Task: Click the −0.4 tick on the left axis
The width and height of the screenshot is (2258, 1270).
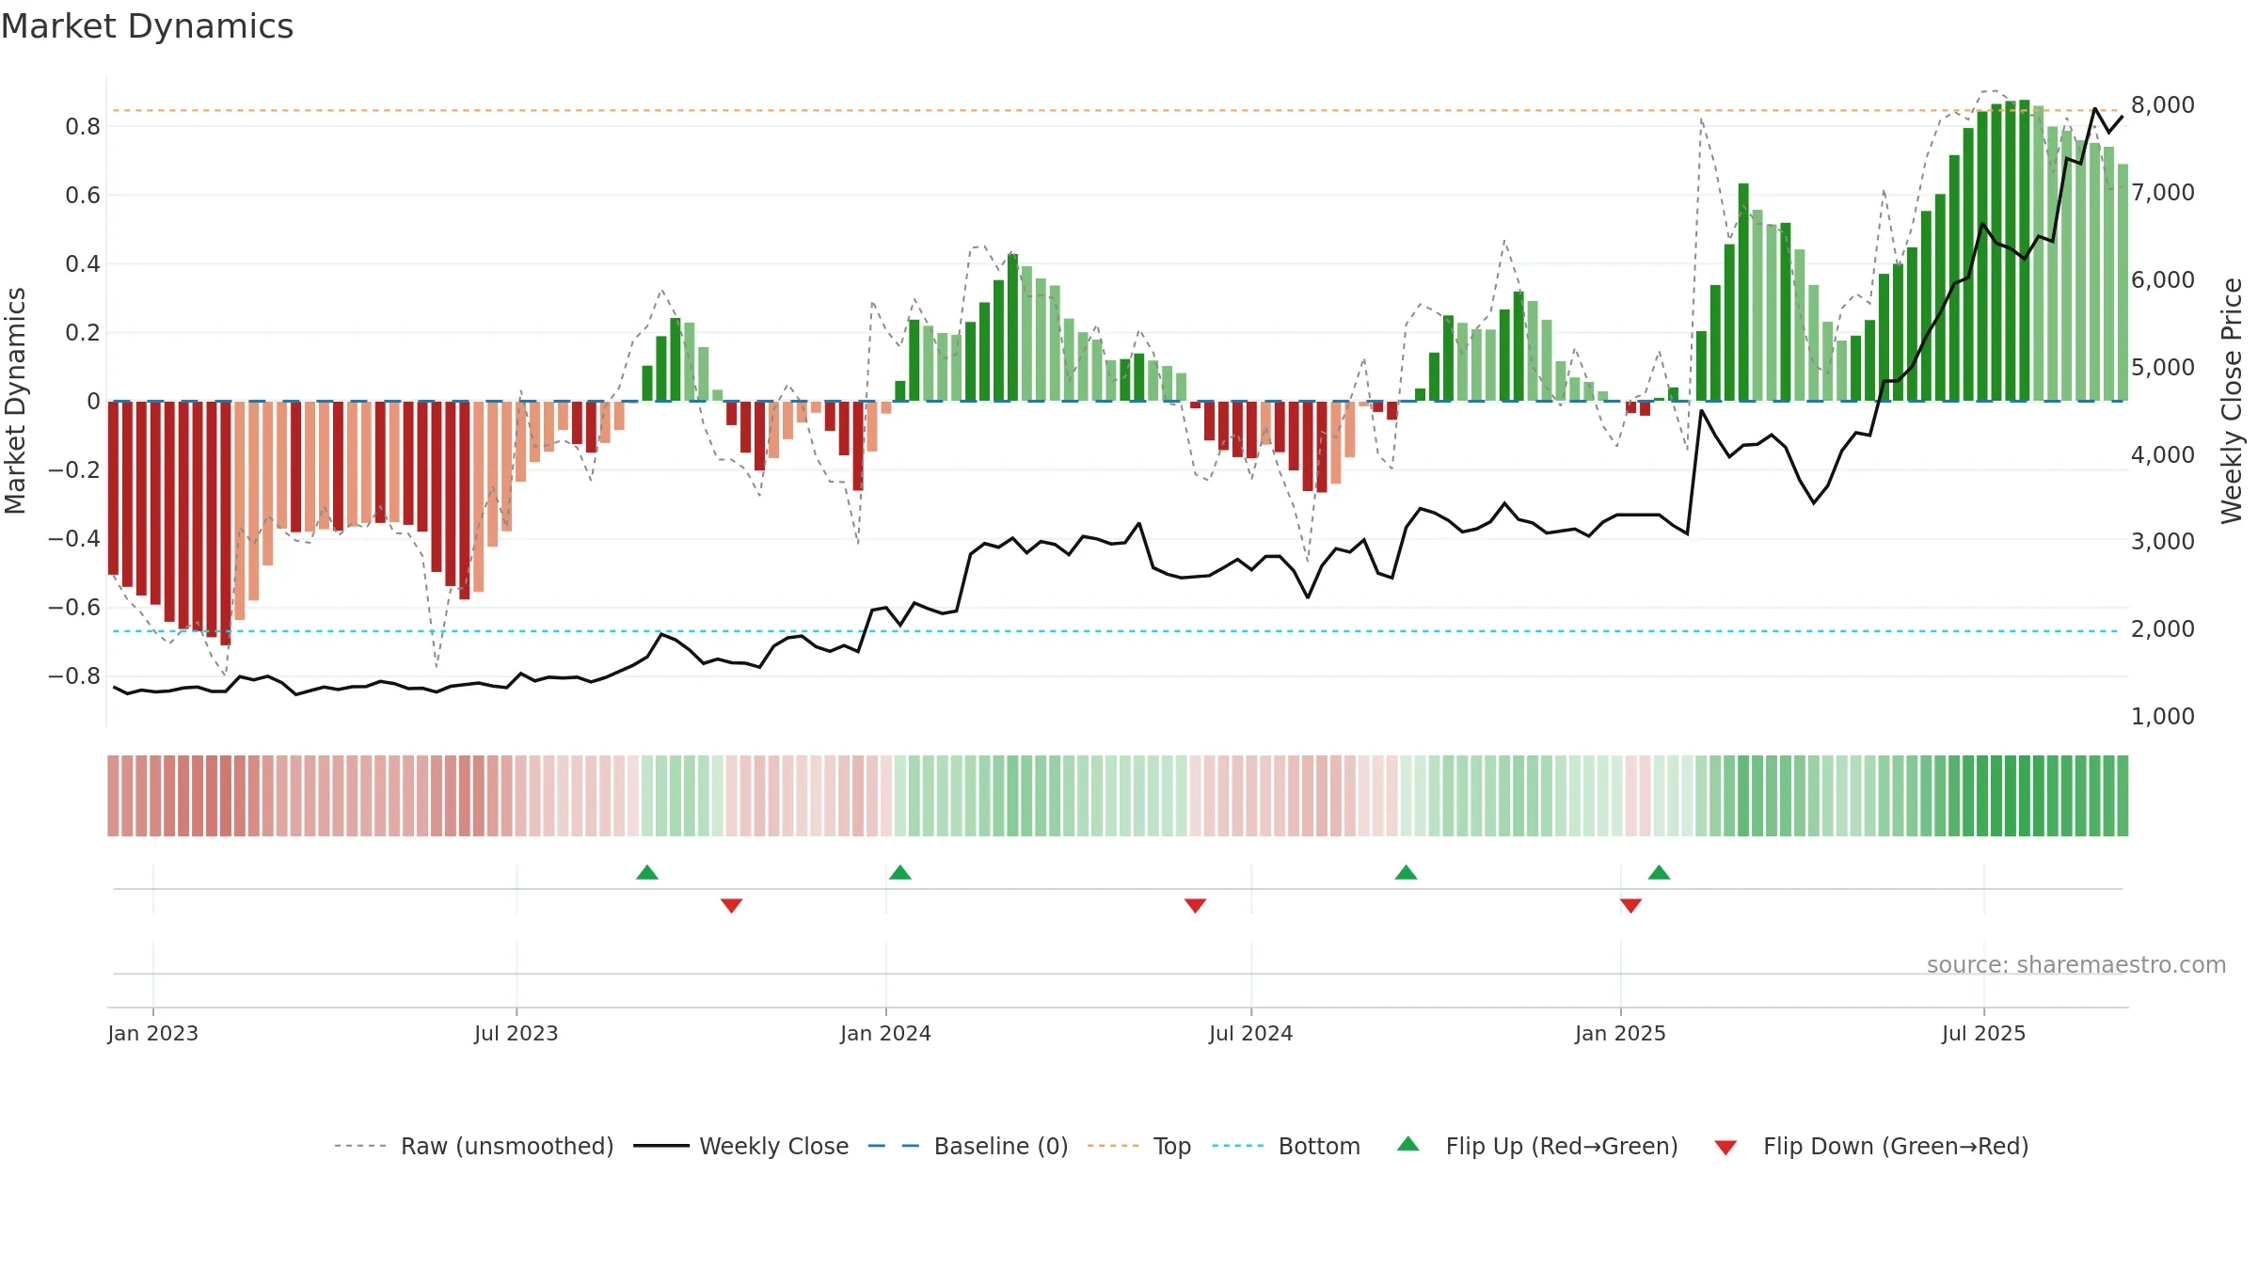Action: click(x=74, y=539)
